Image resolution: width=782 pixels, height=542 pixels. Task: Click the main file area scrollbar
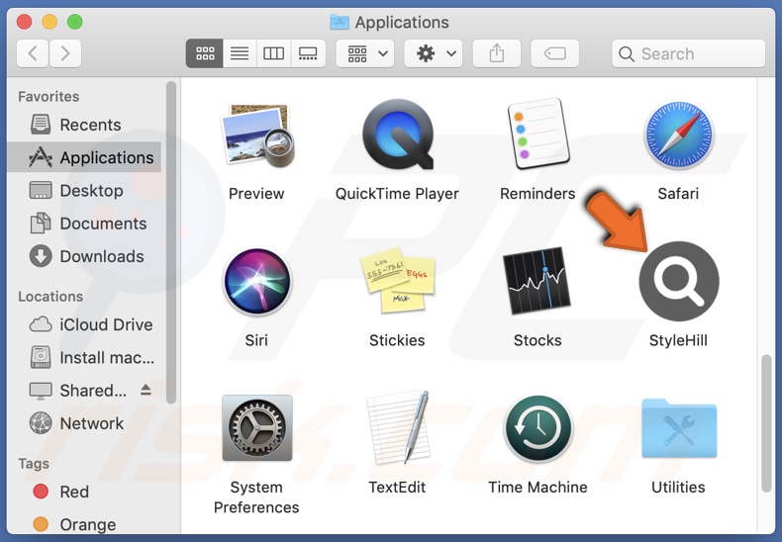[x=766, y=424]
